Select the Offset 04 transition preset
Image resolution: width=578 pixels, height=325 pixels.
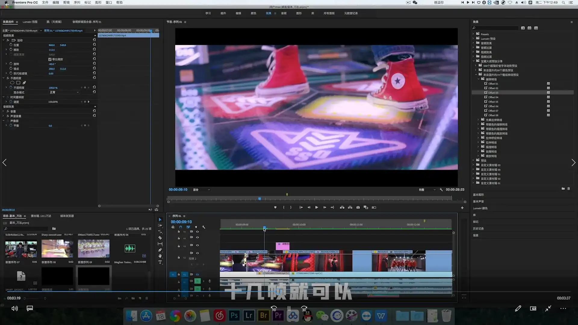(x=493, y=97)
